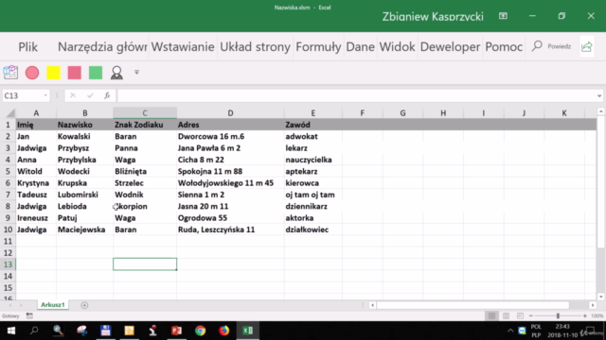Click the Name Box showing C13
This screenshot has width=606, height=340.
point(23,95)
